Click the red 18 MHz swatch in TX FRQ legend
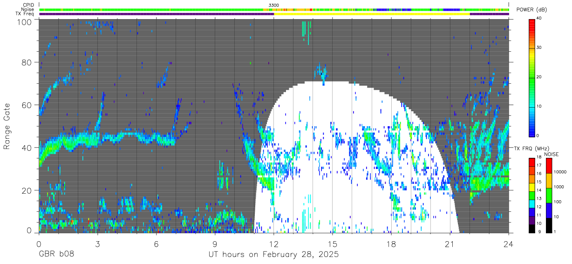This screenshot has width=572, height=264. [532, 162]
